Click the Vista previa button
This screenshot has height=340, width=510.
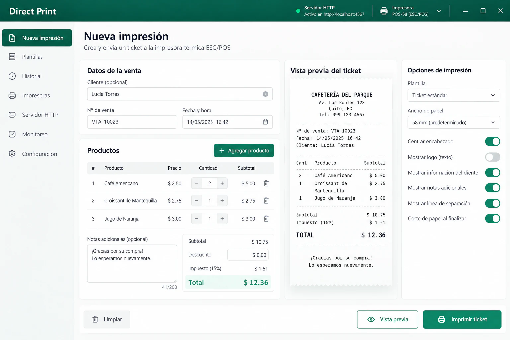tap(387, 319)
